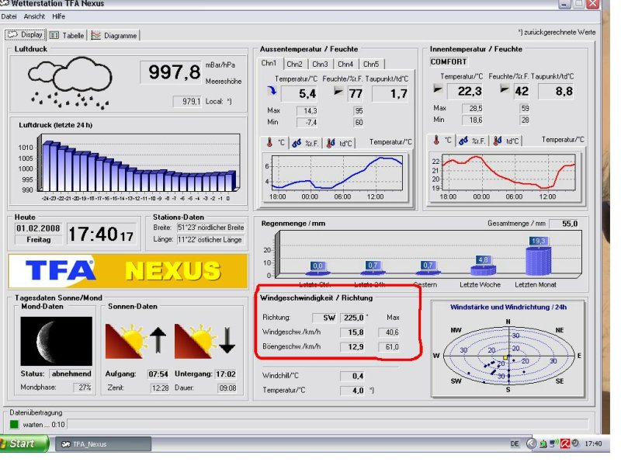Click the indoor temperature trend arrow
This screenshot has height=466, width=621.
(437, 89)
